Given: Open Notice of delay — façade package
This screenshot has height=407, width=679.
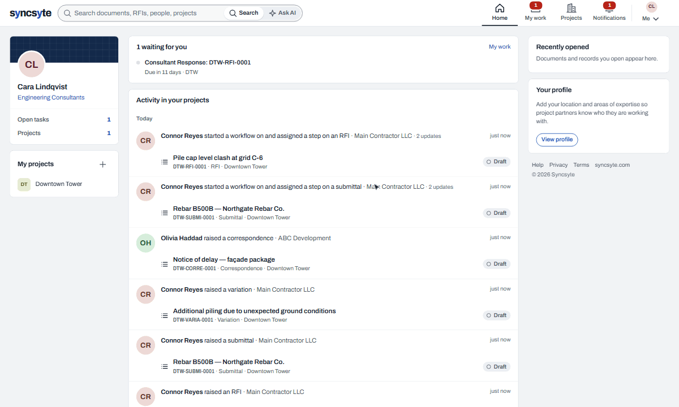Looking at the screenshot, I should (x=224, y=259).
